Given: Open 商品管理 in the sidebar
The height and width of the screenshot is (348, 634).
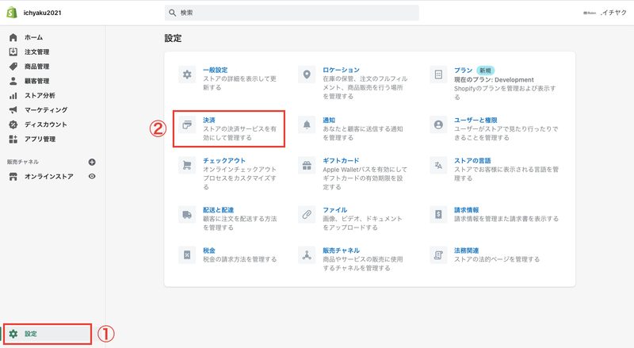Looking at the screenshot, I should point(36,67).
